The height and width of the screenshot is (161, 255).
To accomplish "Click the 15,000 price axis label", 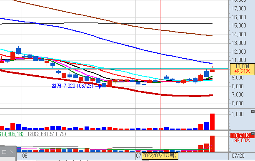I will (239, 25).
